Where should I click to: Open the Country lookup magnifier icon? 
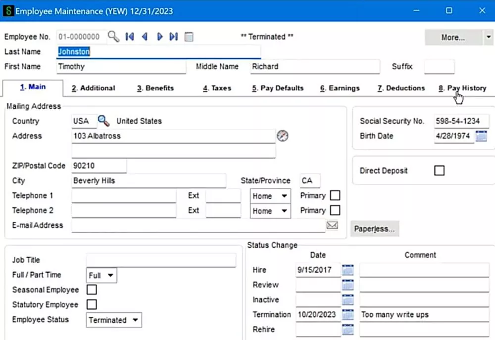103,121
